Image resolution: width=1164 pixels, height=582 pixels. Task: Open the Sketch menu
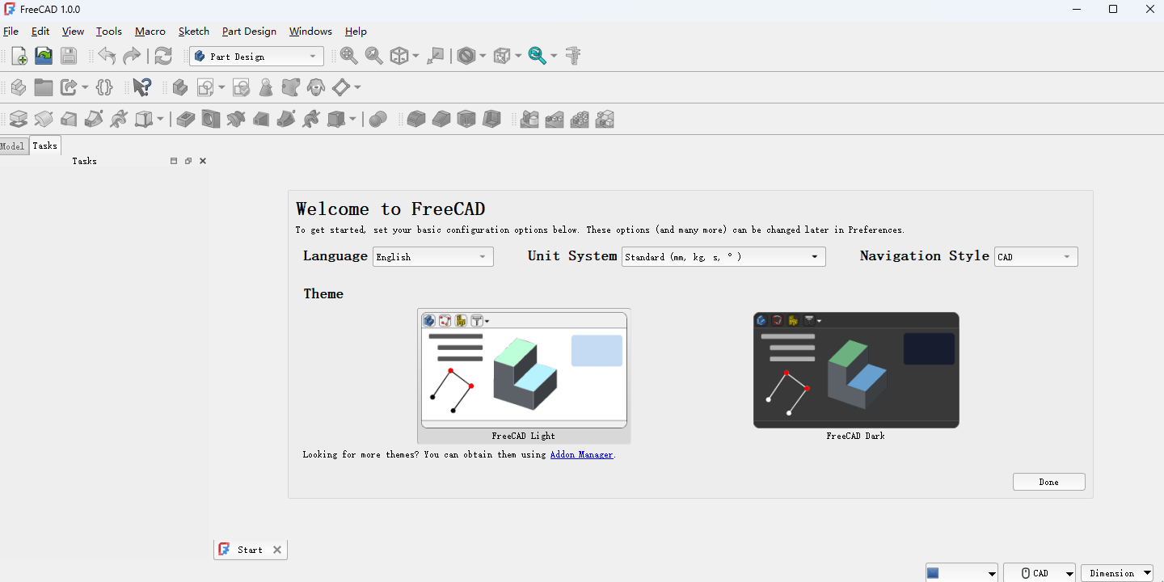pyautogui.click(x=194, y=32)
